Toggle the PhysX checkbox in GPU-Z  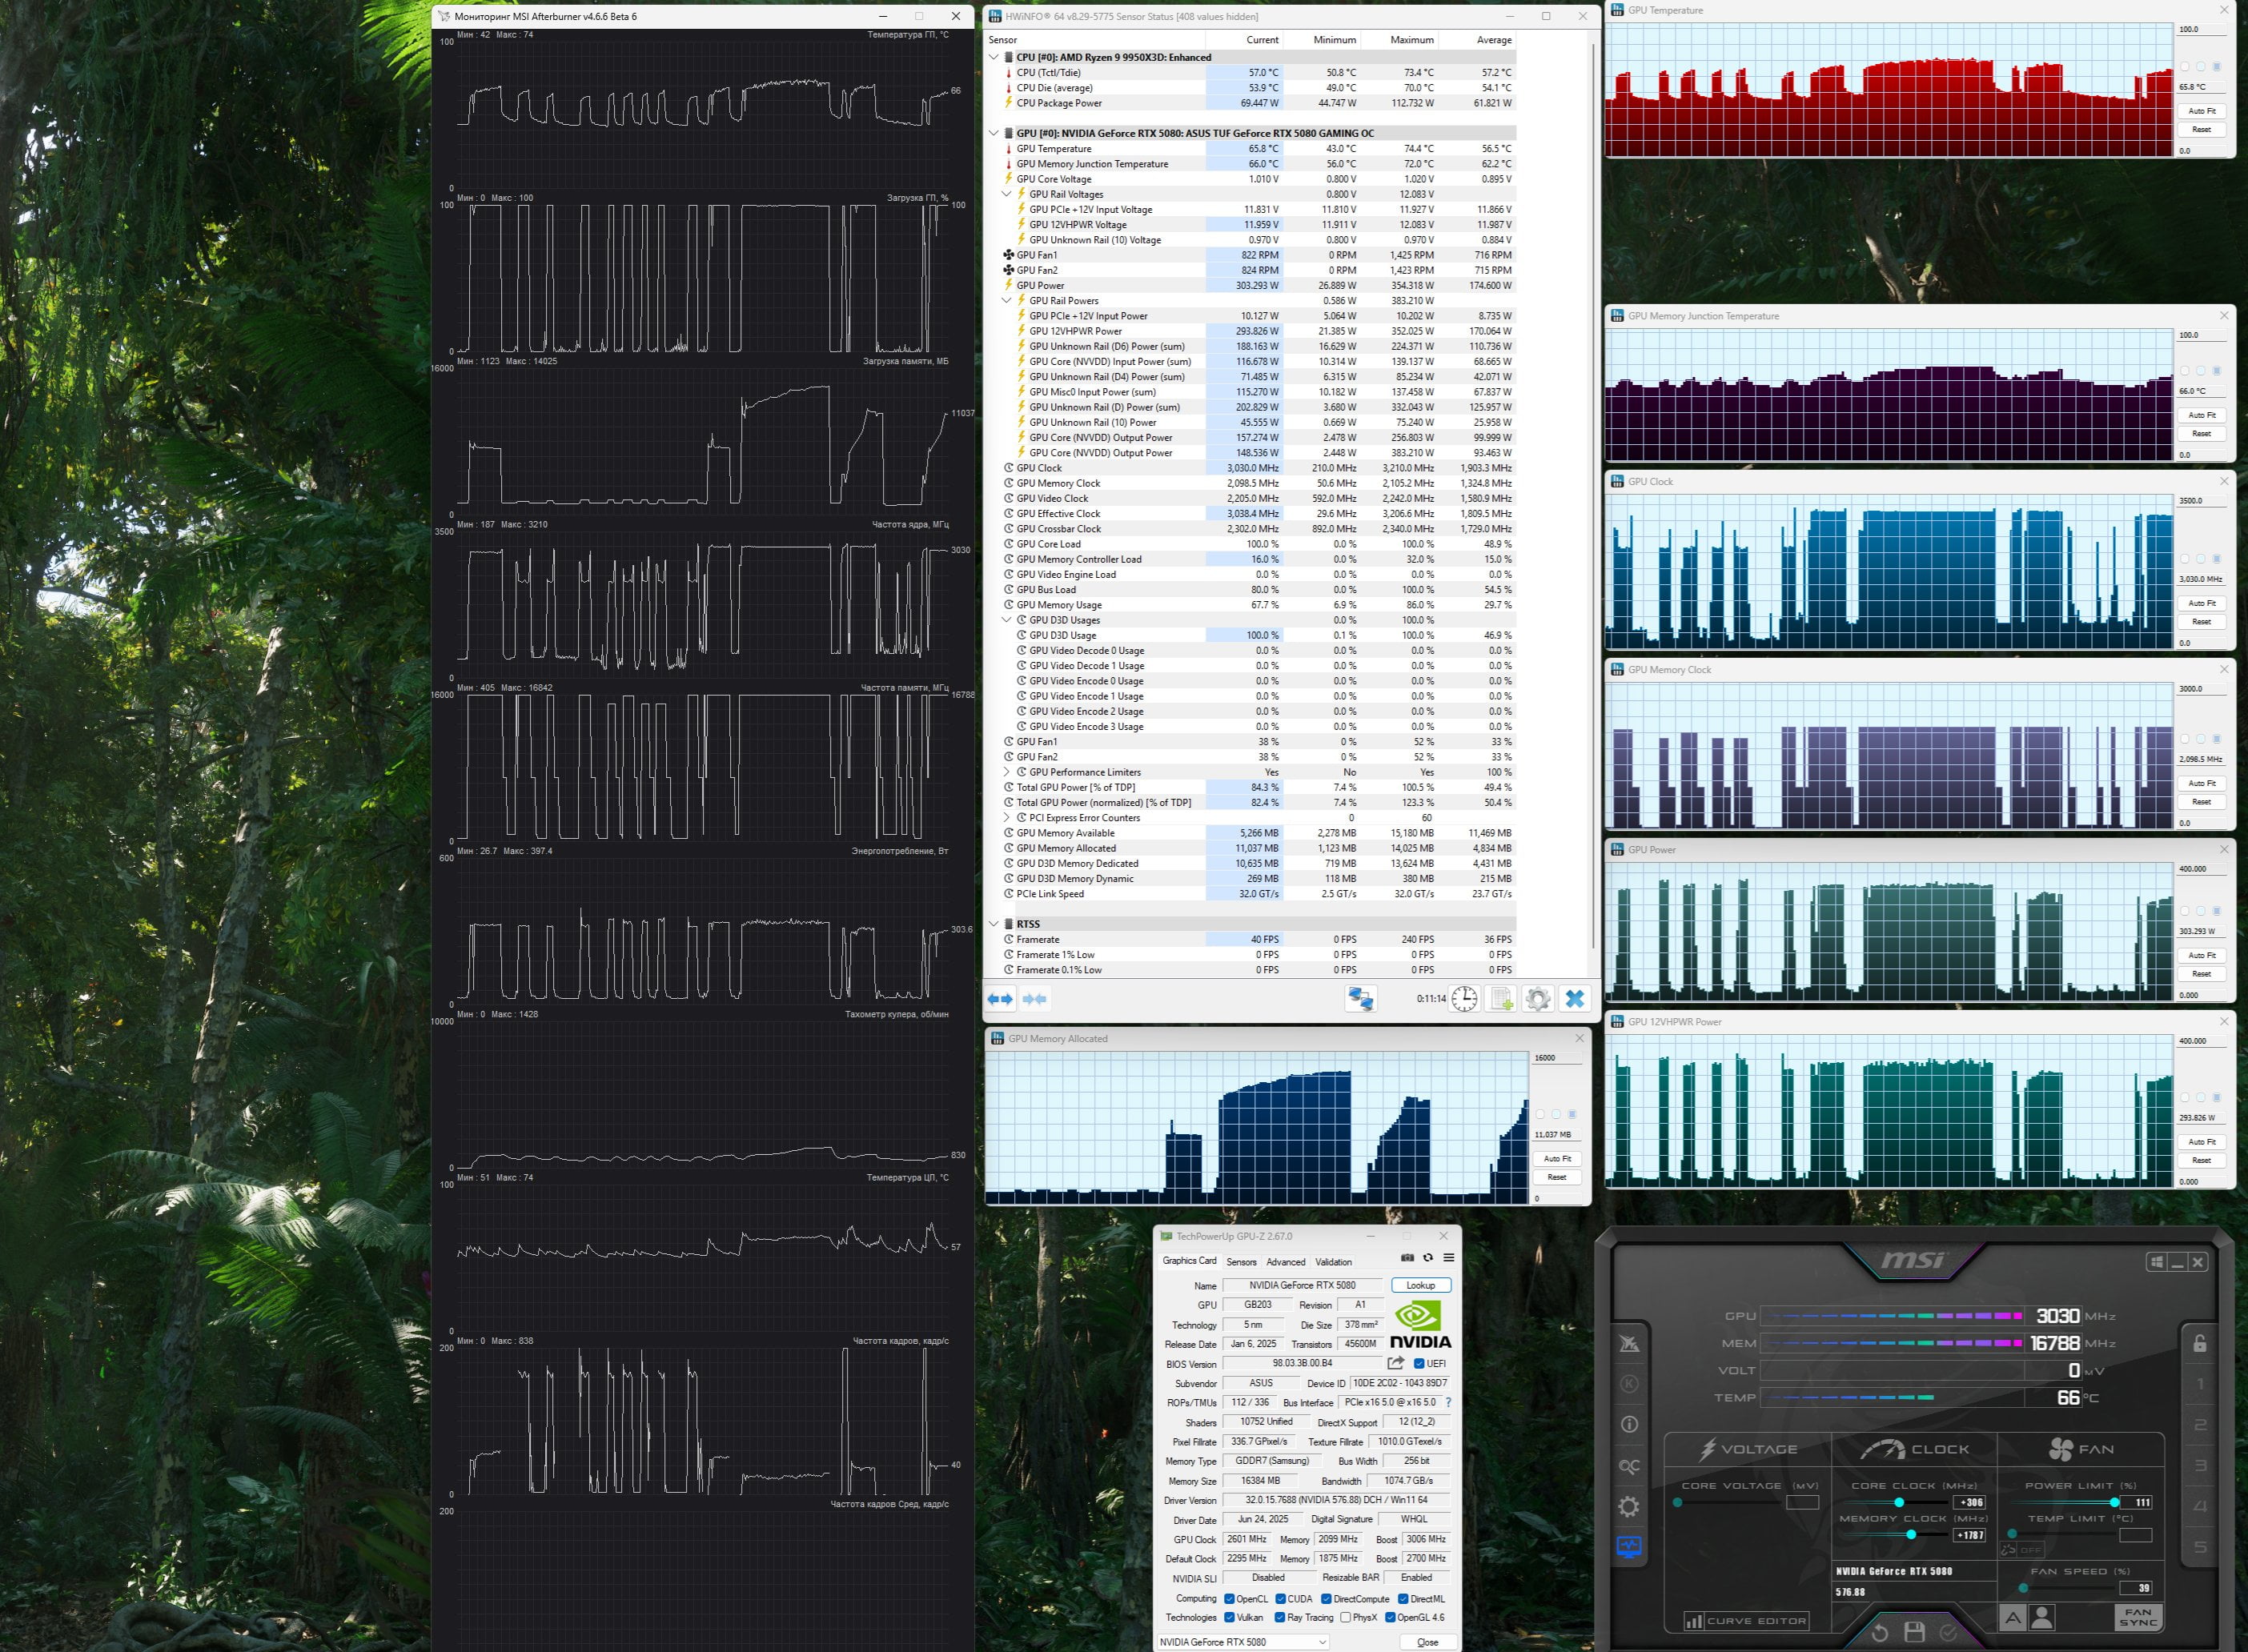1345,1617
